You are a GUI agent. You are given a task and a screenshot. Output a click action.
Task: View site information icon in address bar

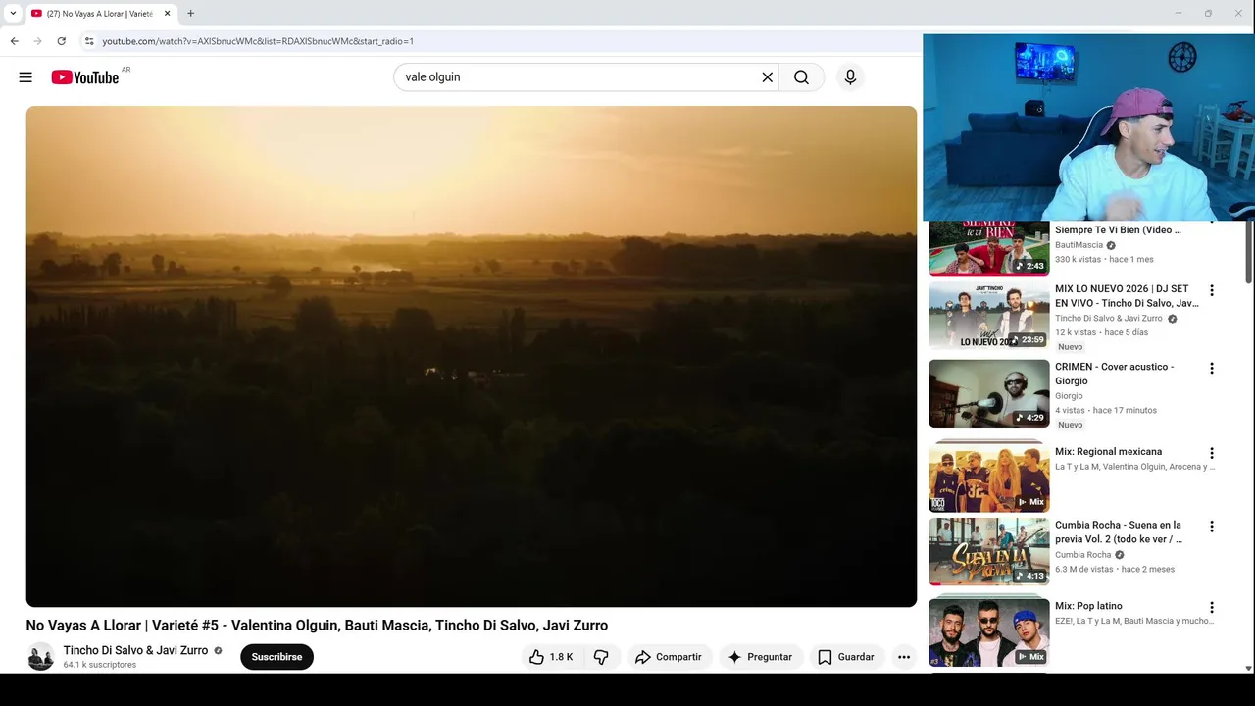pyautogui.click(x=88, y=41)
